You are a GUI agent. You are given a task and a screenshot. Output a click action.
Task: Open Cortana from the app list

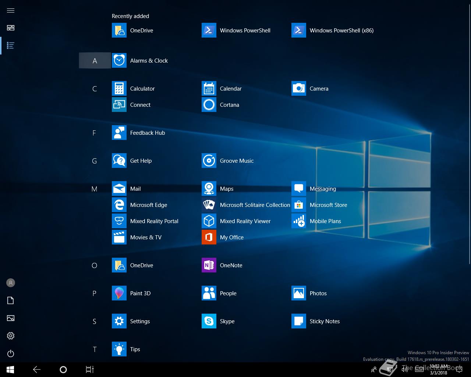[x=209, y=105]
